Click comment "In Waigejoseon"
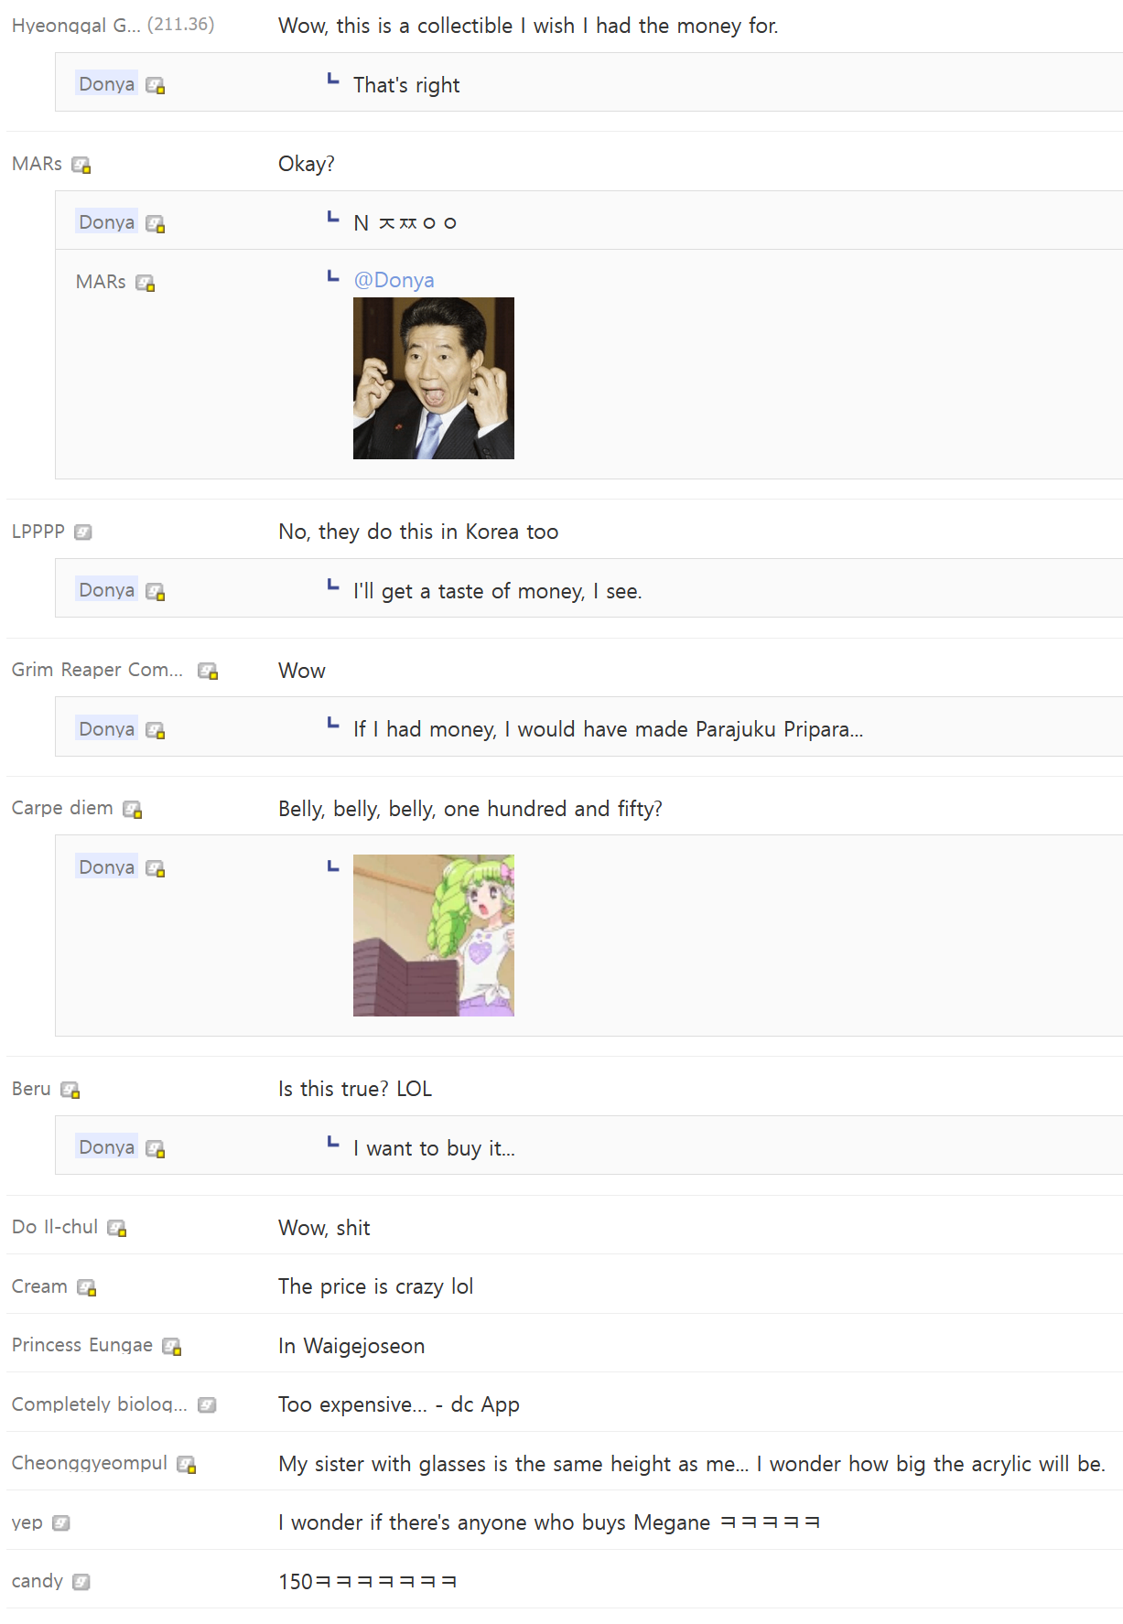The height and width of the screenshot is (1624, 1123). pos(351,1346)
